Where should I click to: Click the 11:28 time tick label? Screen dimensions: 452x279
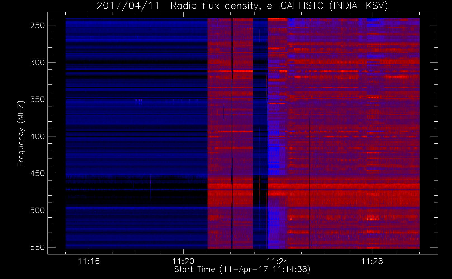pos(372,261)
